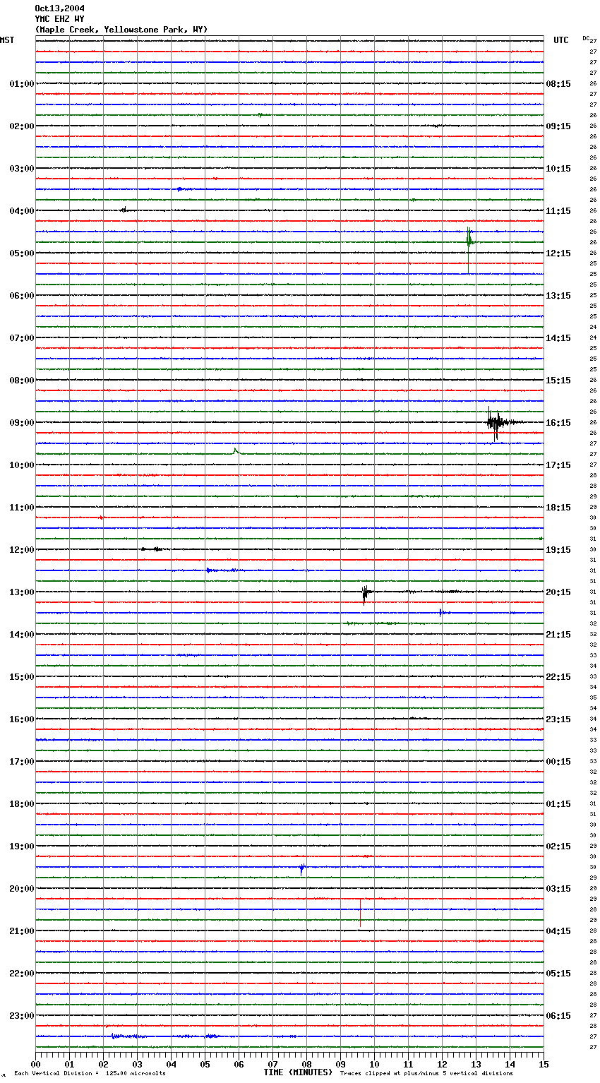Click the 'TIME (MINUTES)' axis title
The image size is (600, 1083).
coord(298,1072)
